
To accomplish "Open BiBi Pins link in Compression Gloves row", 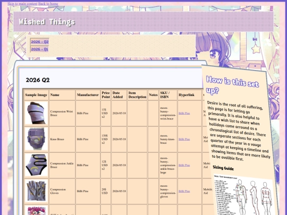I will pyautogui.click(x=184, y=191).
